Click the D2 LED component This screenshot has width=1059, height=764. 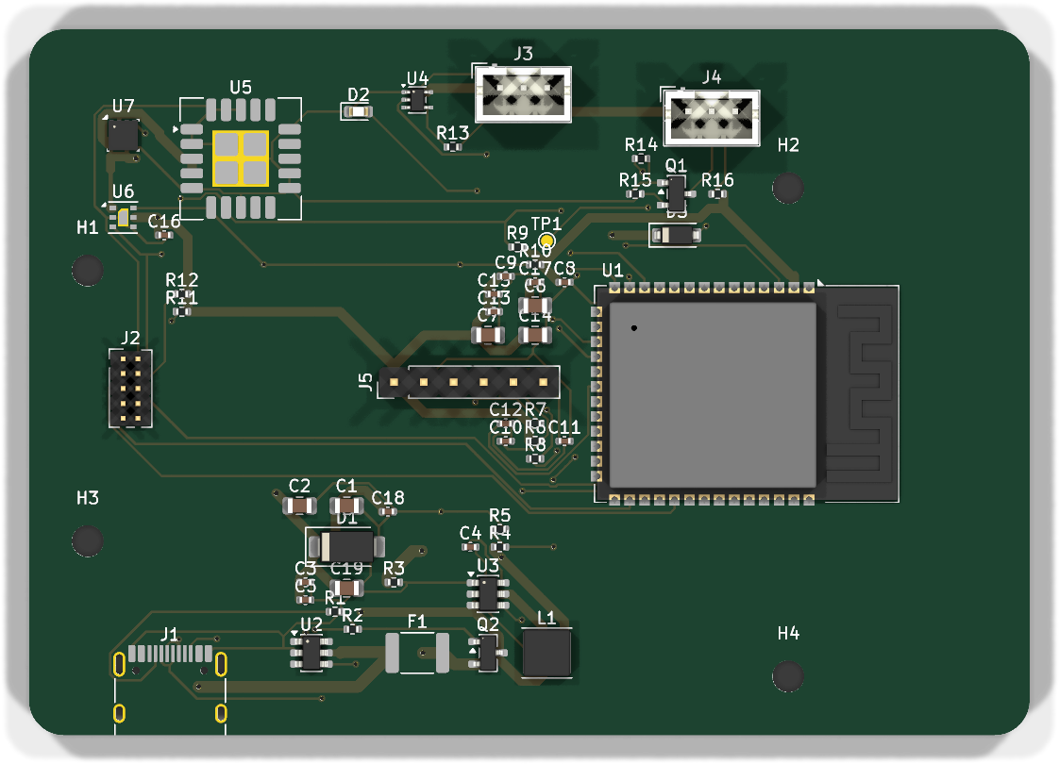(358, 111)
